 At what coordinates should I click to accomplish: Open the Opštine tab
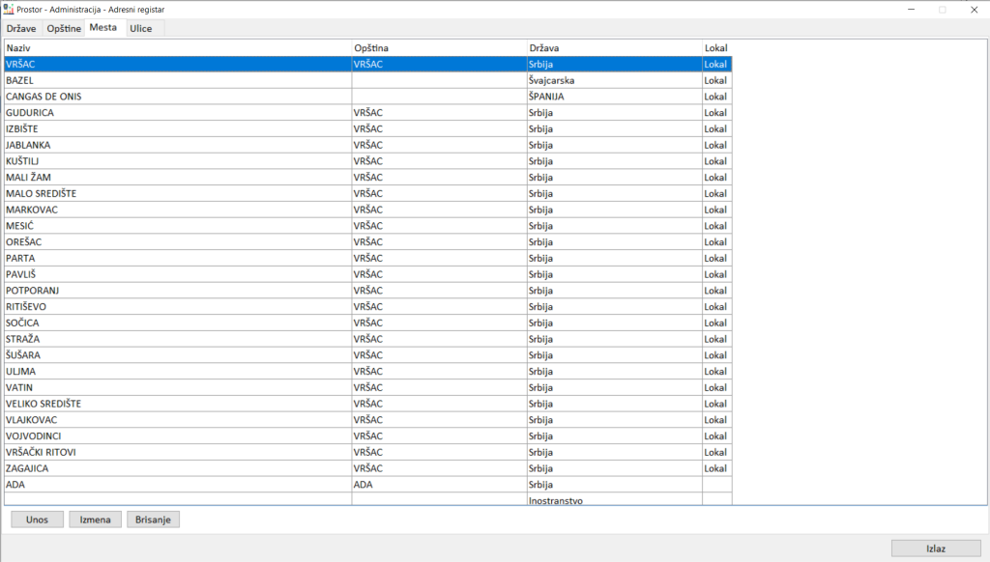pos(64,29)
